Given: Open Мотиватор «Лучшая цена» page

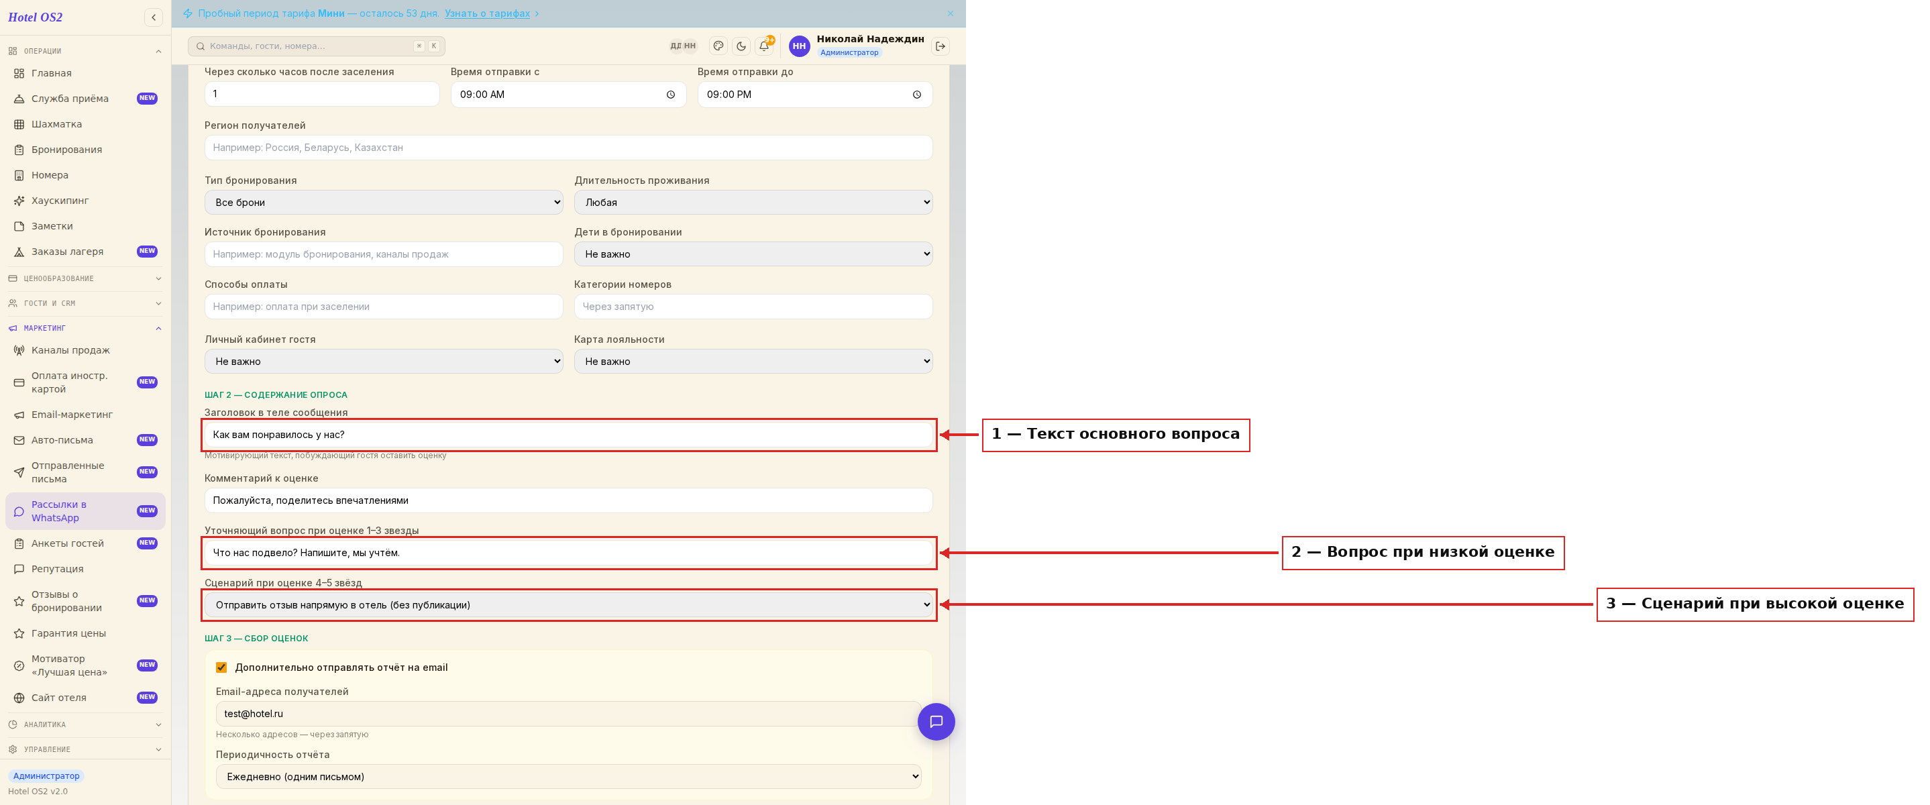Looking at the screenshot, I should 85,665.
